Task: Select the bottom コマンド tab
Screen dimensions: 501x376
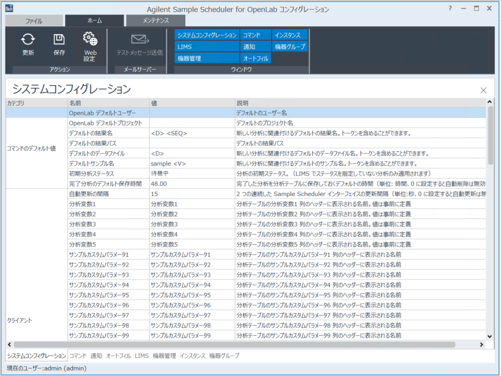Action: [78, 356]
